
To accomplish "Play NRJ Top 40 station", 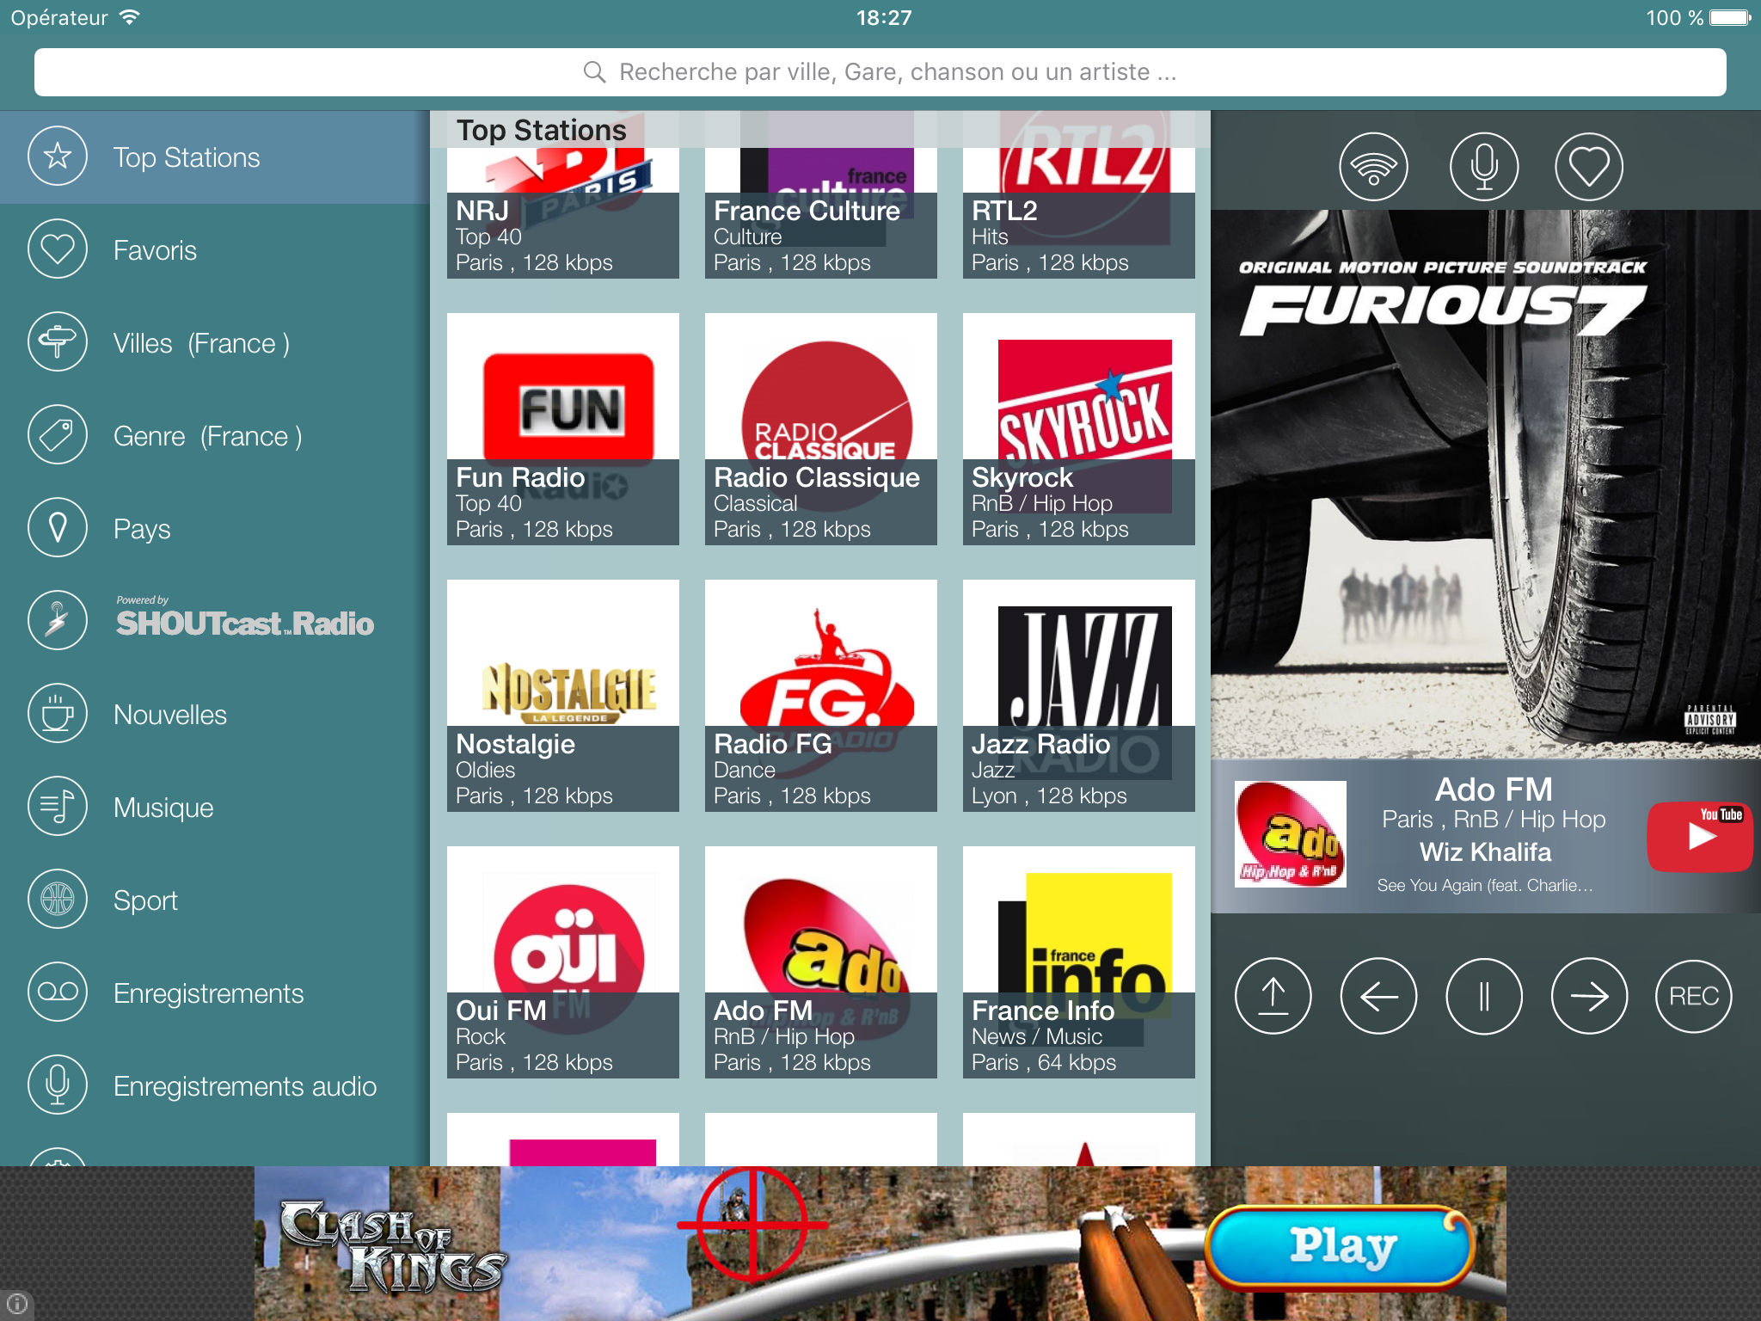I will click(x=563, y=194).
